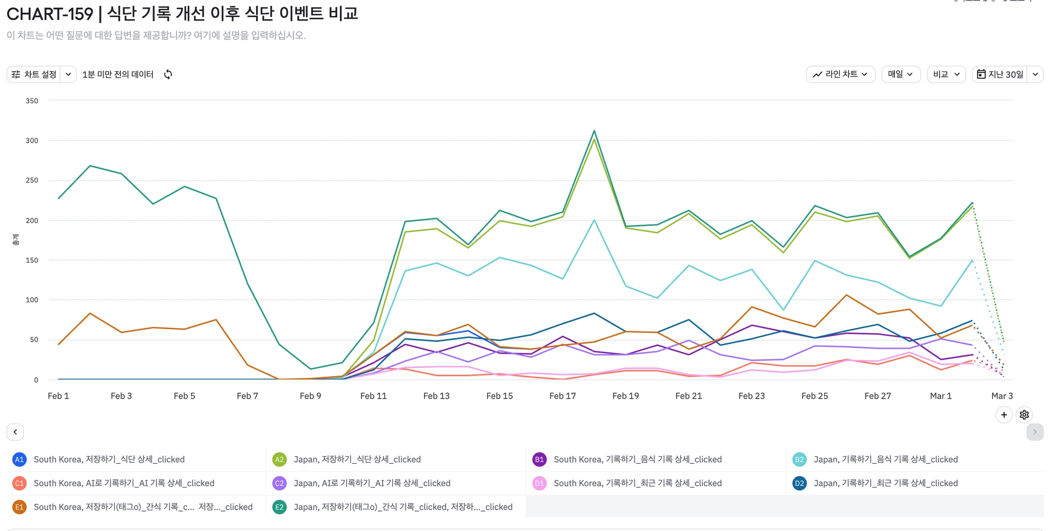Open the 지난 30일 date range picker
This screenshot has height=531, width=1051.
point(1000,74)
